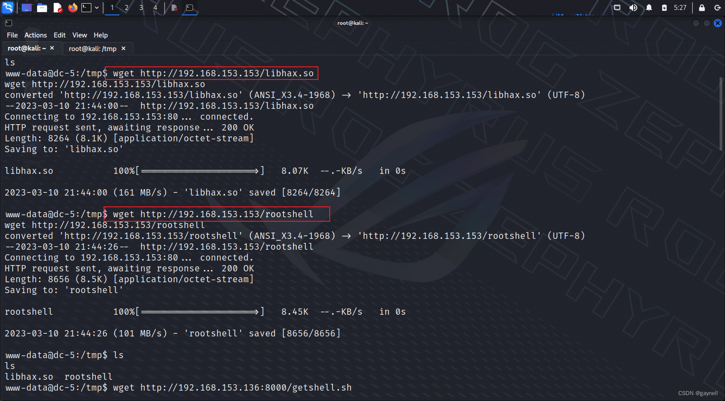Open the terminal emulator launcher icon

tap(86, 8)
